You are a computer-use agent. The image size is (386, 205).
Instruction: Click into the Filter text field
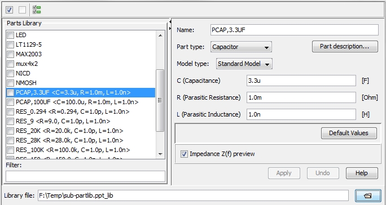(x=85, y=176)
